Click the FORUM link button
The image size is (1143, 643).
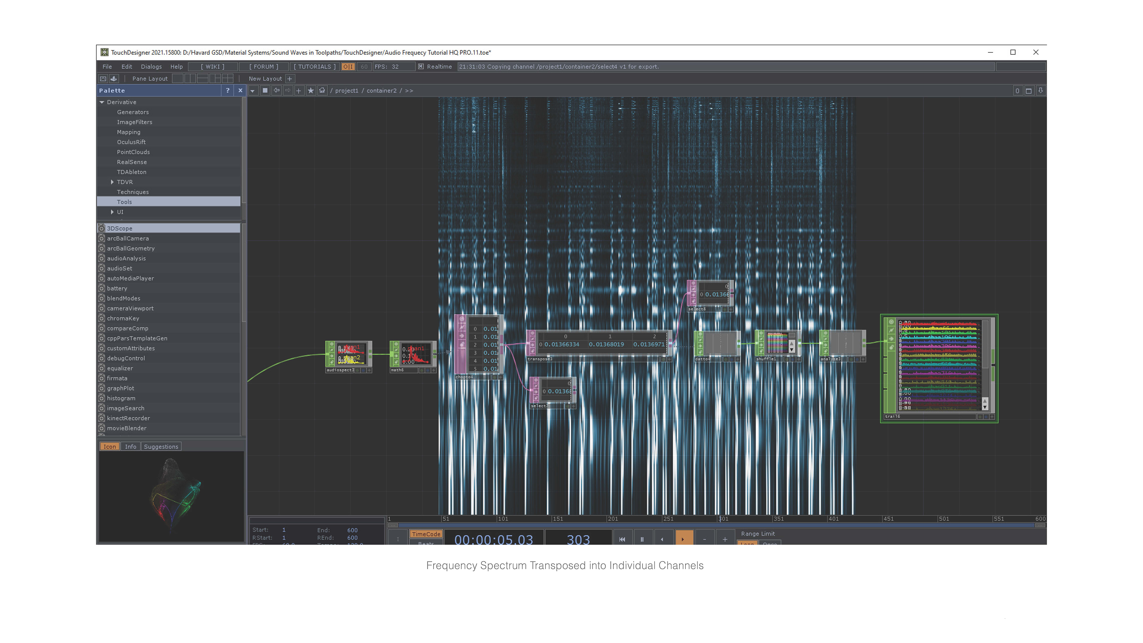tap(263, 67)
